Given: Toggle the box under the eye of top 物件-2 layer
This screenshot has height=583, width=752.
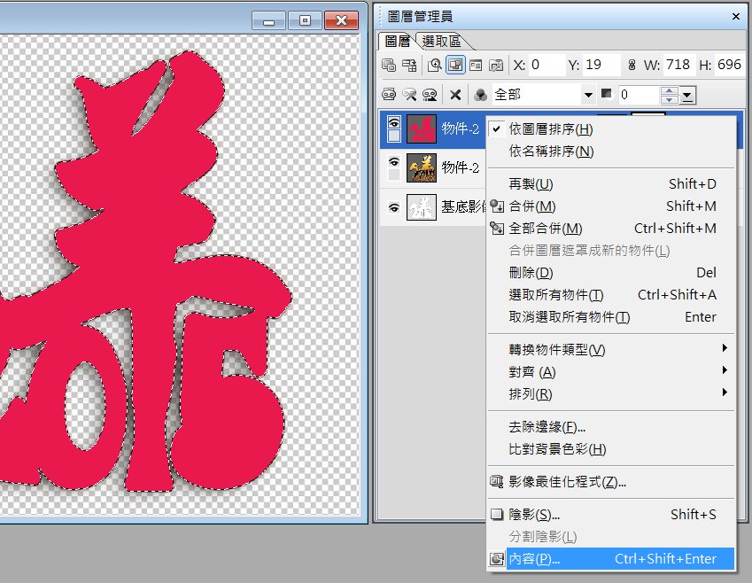Looking at the screenshot, I should 394,136.
